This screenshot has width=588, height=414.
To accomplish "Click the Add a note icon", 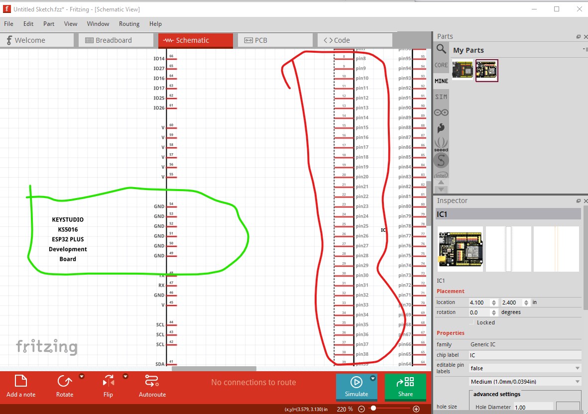I will [x=20, y=382].
